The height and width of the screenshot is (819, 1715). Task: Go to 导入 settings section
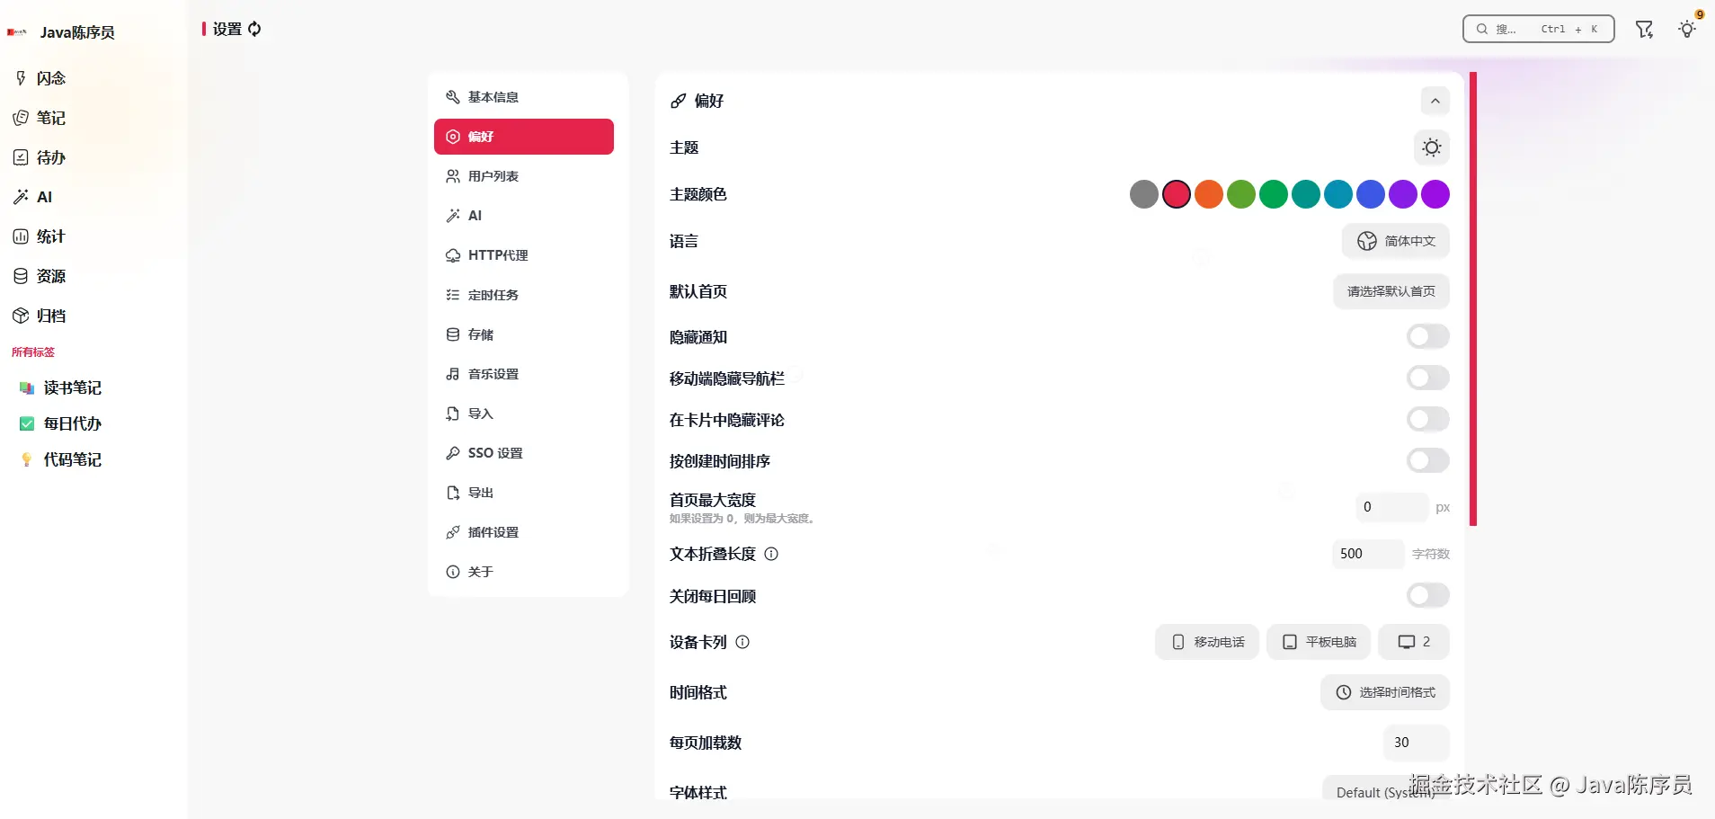524,414
